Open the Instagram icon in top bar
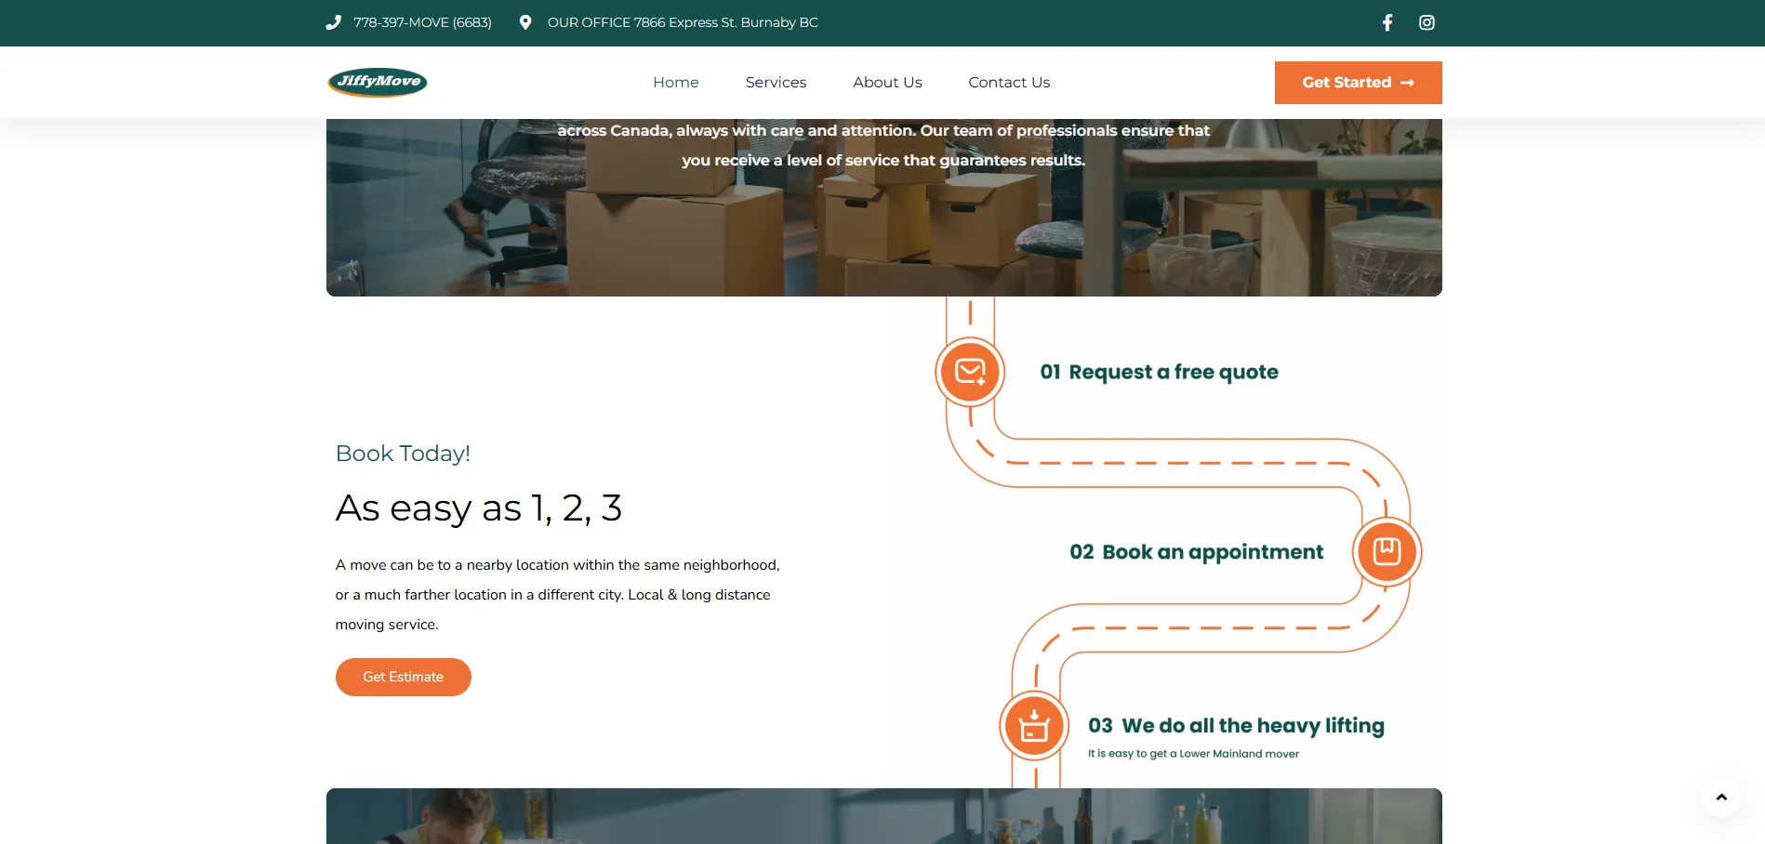This screenshot has width=1765, height=844. coord(1427,22)
